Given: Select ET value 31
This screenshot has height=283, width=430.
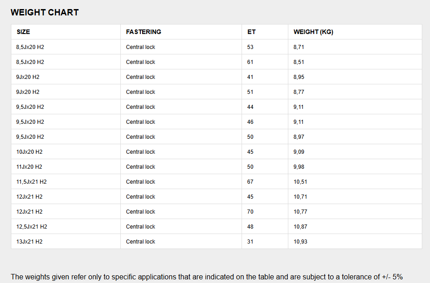Looking at the screenshot, I should [x=250, y=242].
